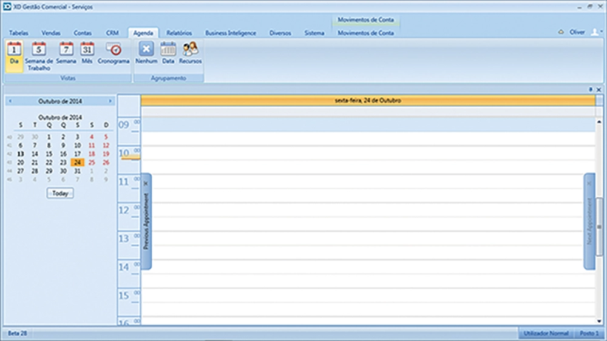Image resolution: width=607 pixels, height=341 pixels.
Task: Go to previous month in calendar
Action: (x=10, y=101)
